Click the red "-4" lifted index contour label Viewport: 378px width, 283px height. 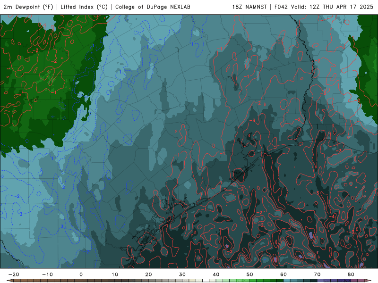coord(332,216)
